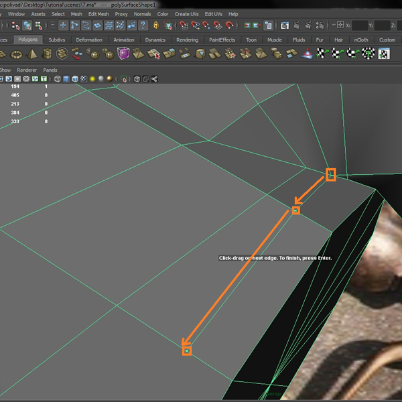This screenshot has width=402, height=402.
Task: Enable snap to view planes magnet
Action: pyautogui.click(x=218, y=25)
